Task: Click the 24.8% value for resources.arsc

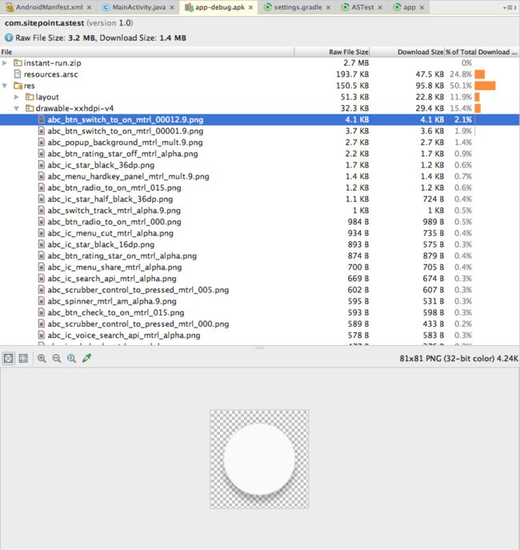Action: click(461, 74)
